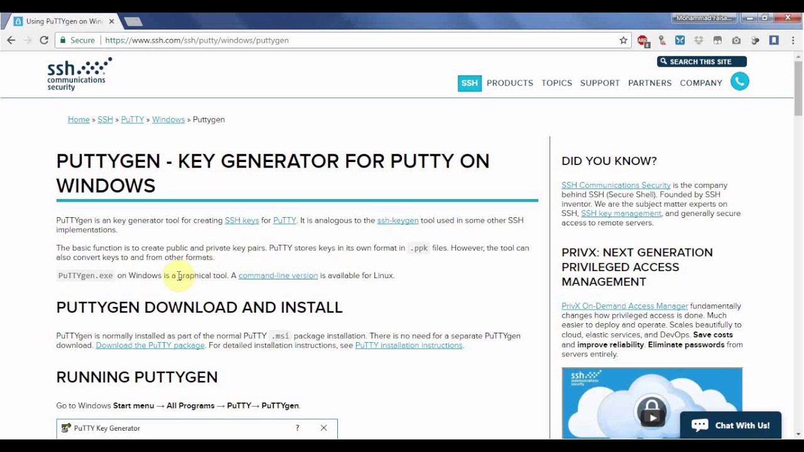Click the 'DID YOU KNOW?' heading

609,161
